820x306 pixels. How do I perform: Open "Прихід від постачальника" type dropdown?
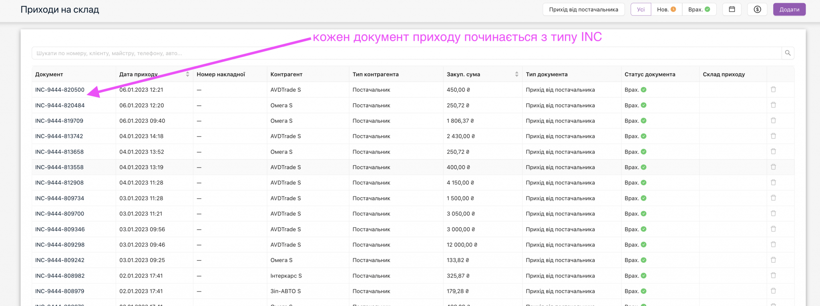point(583,10)
